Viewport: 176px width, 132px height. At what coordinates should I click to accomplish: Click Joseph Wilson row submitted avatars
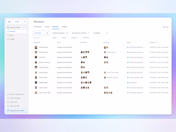pyautogui.click(x=83, y=67)
